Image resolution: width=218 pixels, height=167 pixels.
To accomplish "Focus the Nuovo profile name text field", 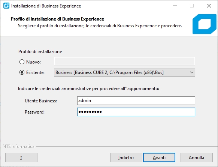I will pyautogui.click(x=124, y=61).
